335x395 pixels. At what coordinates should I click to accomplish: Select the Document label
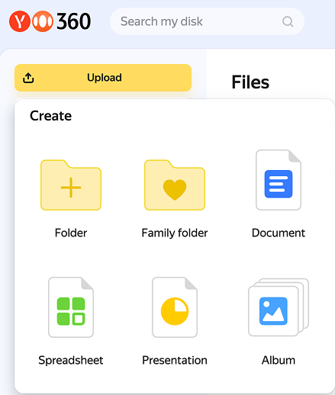coord(279,233)
